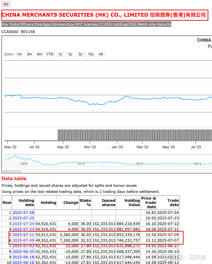
Task: Open holding date 2025-07-24
Action: pos(23,224)
